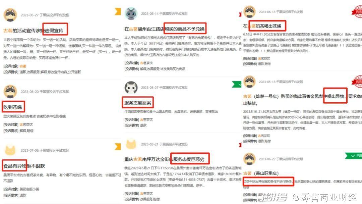Screen dimensions: 362x204
Task: Click white cat avatar on 服务态度恶劣 complaint
Action: pos(131,88)
